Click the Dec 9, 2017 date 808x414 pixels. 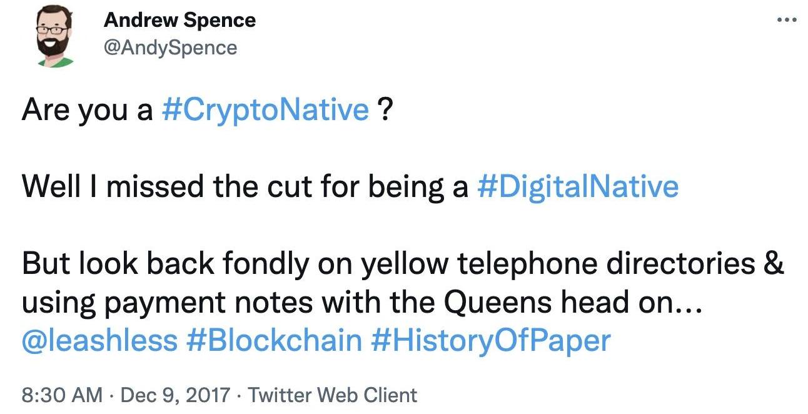(175, 395)
